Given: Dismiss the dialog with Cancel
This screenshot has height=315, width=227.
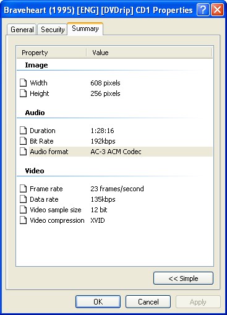Looking at the screenshot, I should (148, 302).
